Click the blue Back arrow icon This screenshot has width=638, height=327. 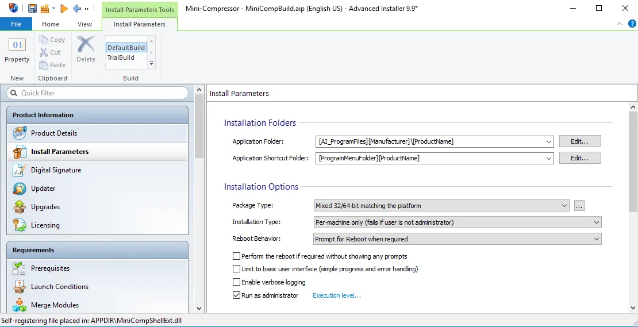[76, 8]
